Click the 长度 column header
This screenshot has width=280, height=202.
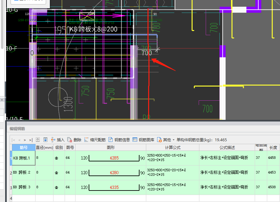(x=273, y=147)
